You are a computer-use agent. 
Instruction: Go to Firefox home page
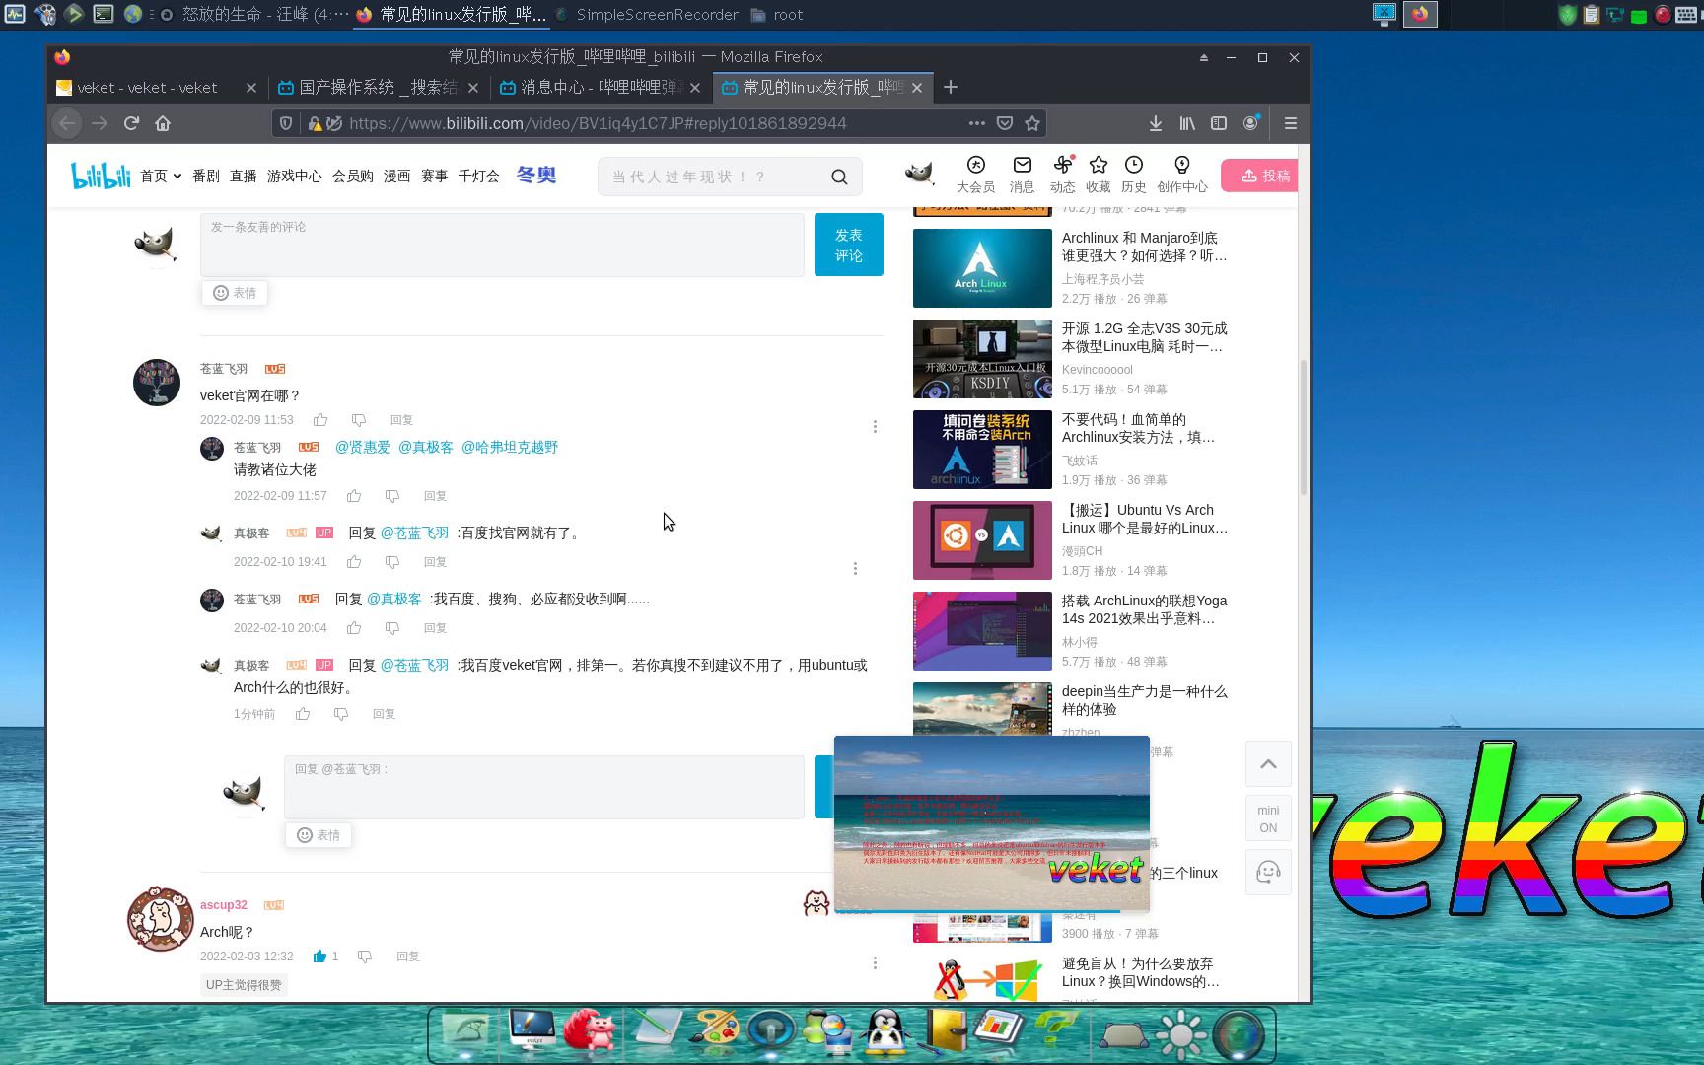pyautogui.click(x=163, y=123)
